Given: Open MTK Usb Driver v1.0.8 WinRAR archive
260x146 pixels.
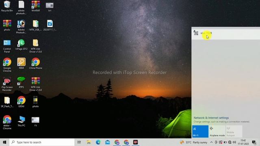Looking at the screenshot, I should coord(35,84).
